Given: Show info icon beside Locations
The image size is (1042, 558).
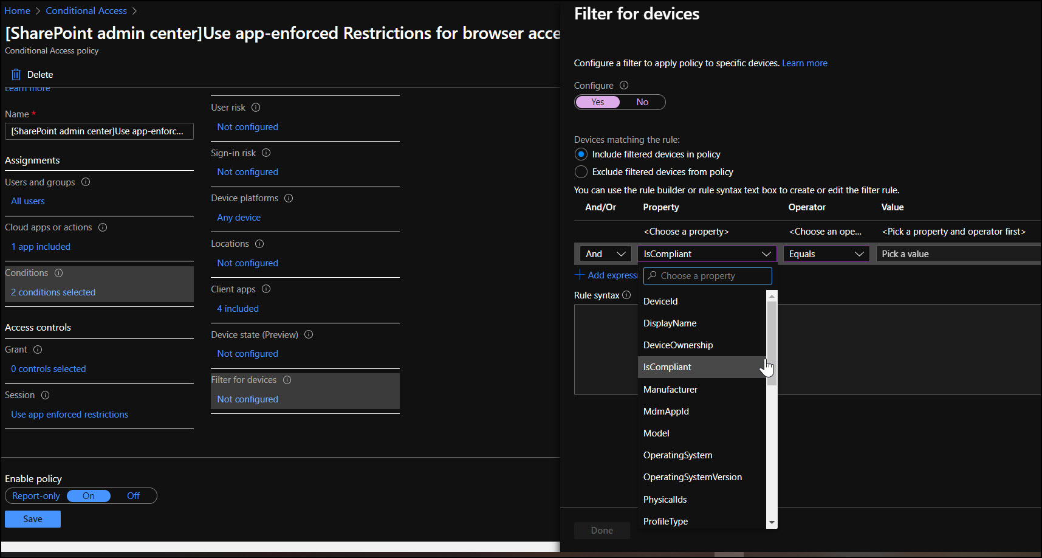Looking at the screenshot, I should click(259, 244).
